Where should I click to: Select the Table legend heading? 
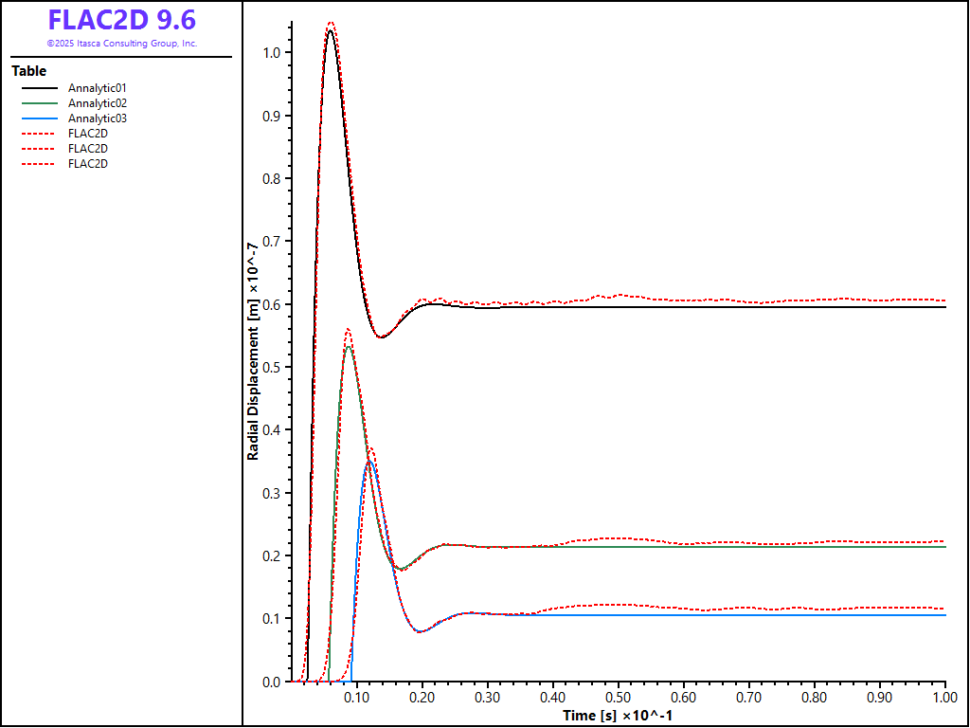pos(28,71)
